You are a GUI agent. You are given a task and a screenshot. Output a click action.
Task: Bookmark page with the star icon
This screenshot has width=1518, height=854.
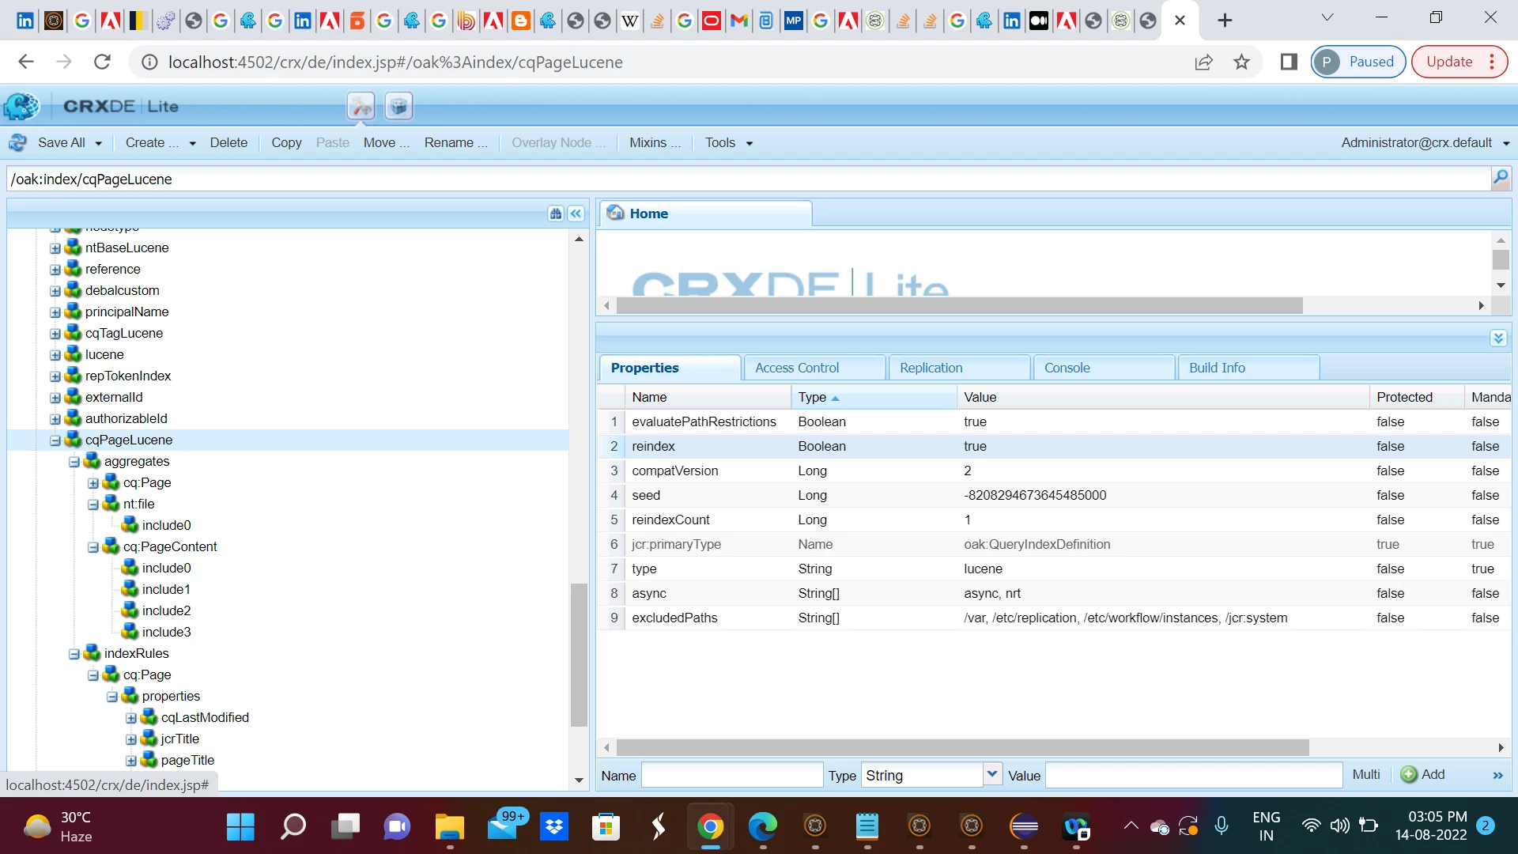[x=1241, y=62]
